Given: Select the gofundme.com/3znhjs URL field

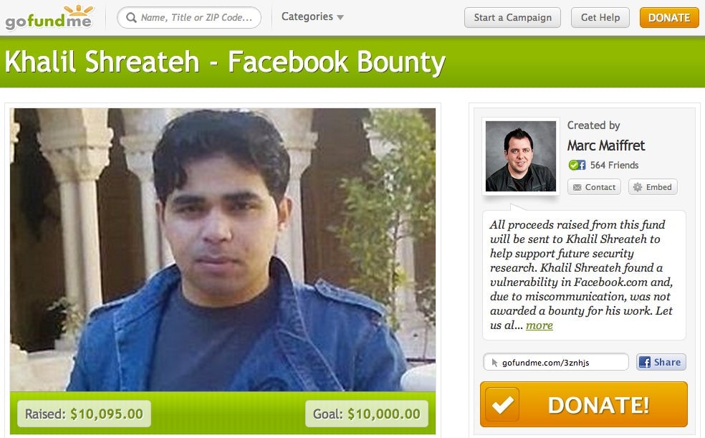Looking at the screenshot, I should point(556,362).
